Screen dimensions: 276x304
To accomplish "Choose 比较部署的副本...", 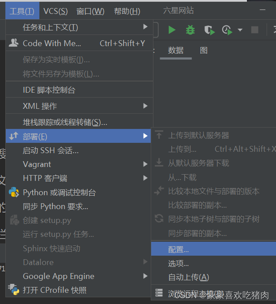I will (x=214, y=205).
